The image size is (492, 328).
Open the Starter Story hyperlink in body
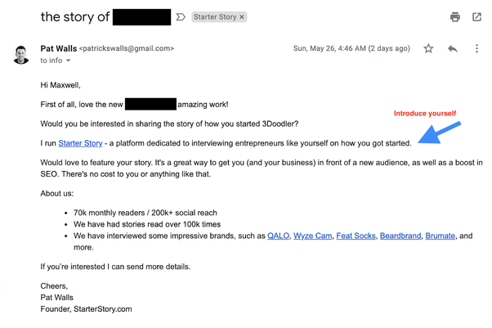[x=80, y=144]
